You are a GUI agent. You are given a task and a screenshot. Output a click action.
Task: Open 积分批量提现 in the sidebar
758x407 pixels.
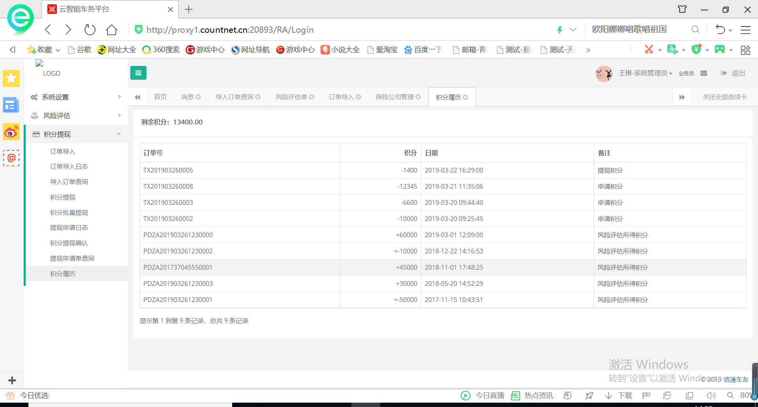(x=69, y=213)
